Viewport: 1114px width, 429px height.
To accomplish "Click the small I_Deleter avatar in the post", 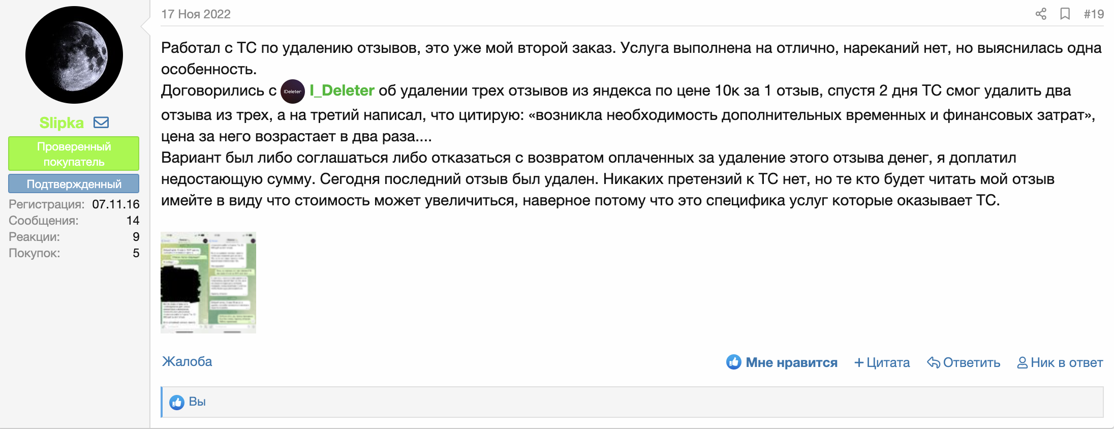I will pyautogui.click(x=292, y=91).
